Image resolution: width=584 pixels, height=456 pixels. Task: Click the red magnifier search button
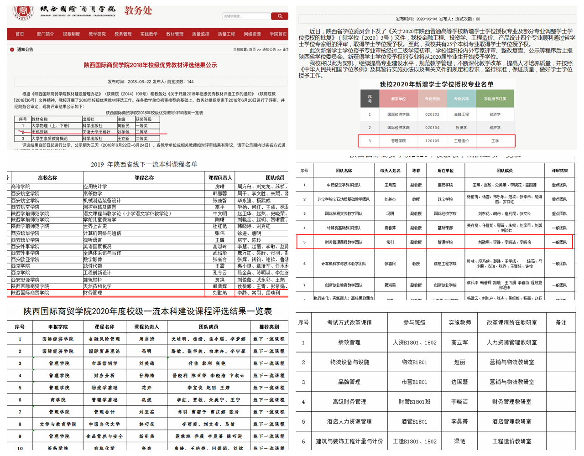[279, 16]
